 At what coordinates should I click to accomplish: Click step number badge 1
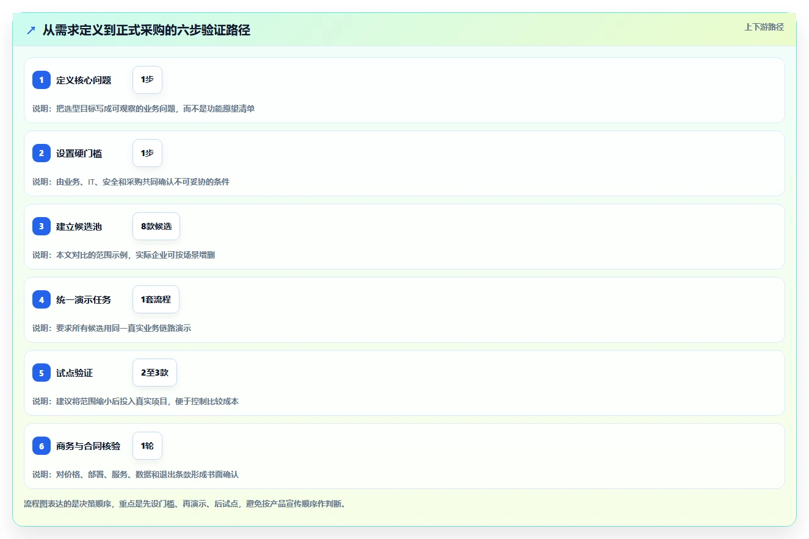pos(42,80)
